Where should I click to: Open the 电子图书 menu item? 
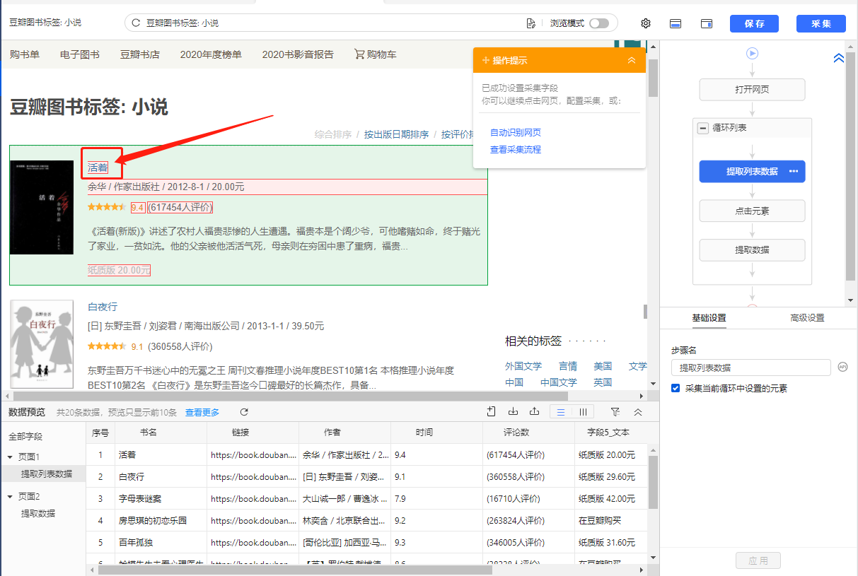pos(80,54)
